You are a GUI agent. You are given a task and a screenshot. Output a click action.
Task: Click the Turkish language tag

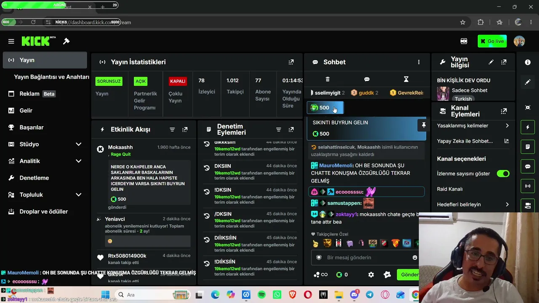tap(463, 99)
